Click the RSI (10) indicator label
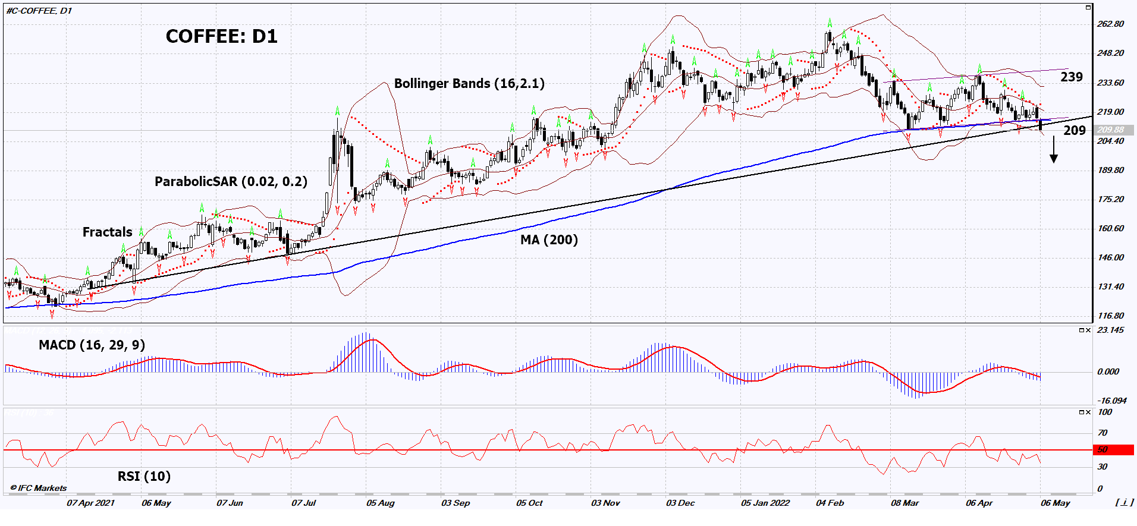Screen dimensions: 1137x526 [144, 477]
